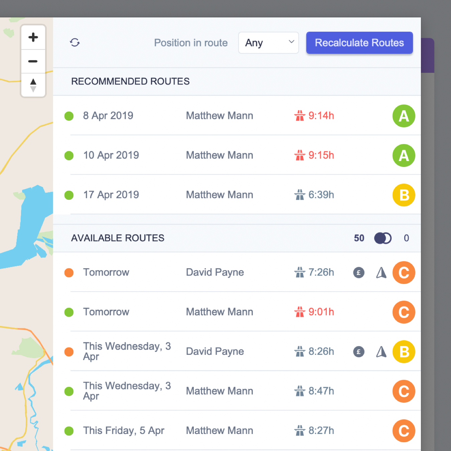Click the orange status dot for Tomorrow David Payne
451x451 pixels.
tap(69, 273)
